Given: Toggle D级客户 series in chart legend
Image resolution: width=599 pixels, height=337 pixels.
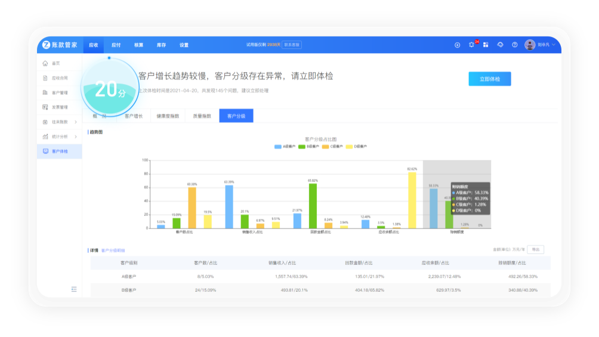Looking at the screenshot, I should click(x=353, y=146).
